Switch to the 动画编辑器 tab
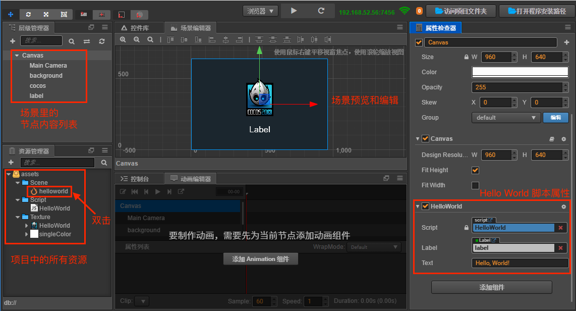 tap(191, 179)
